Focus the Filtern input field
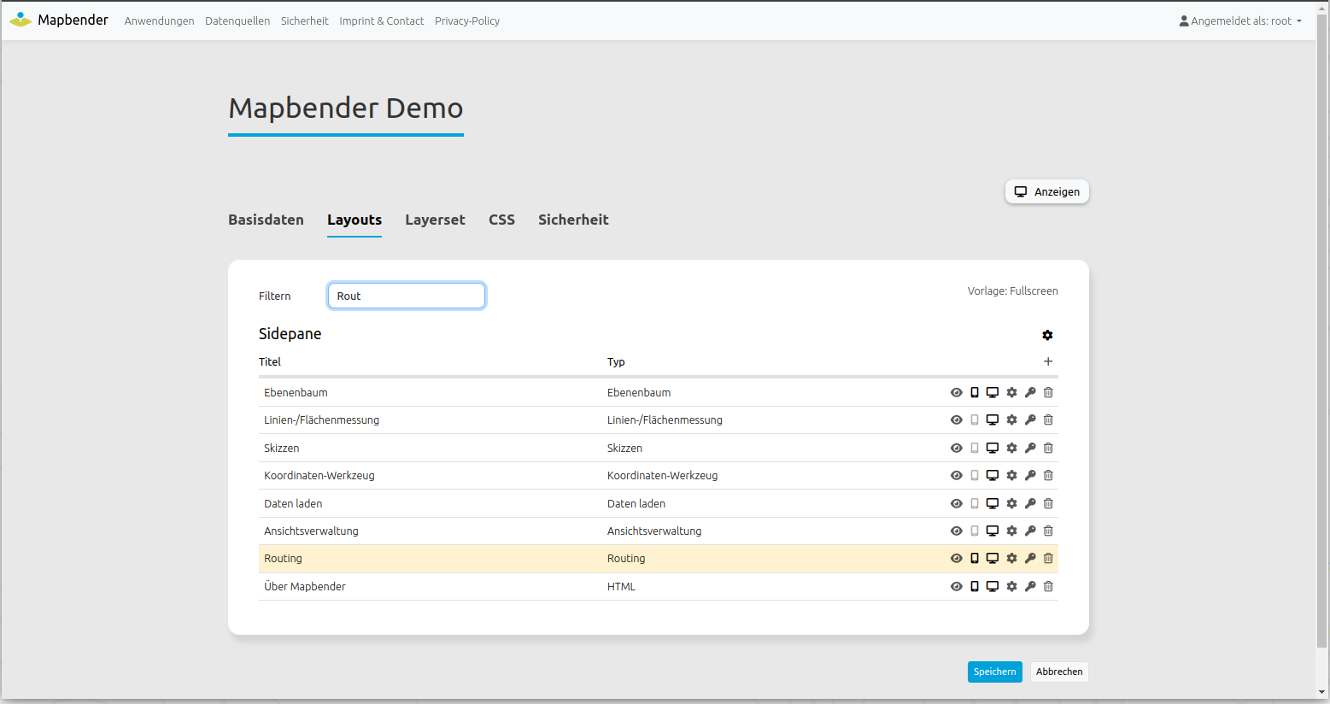 [x=407, y=296]
